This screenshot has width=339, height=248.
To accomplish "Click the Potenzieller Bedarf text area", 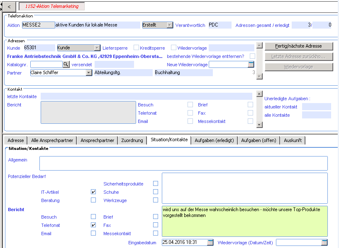I will [x=245, y=188].
